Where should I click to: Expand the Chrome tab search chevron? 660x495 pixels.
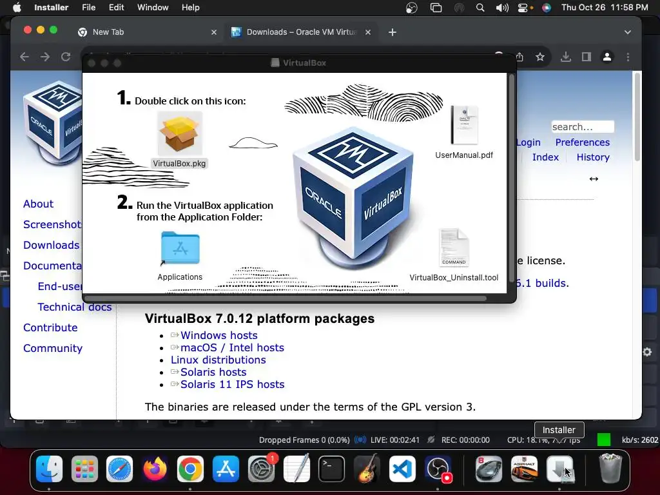628,32
